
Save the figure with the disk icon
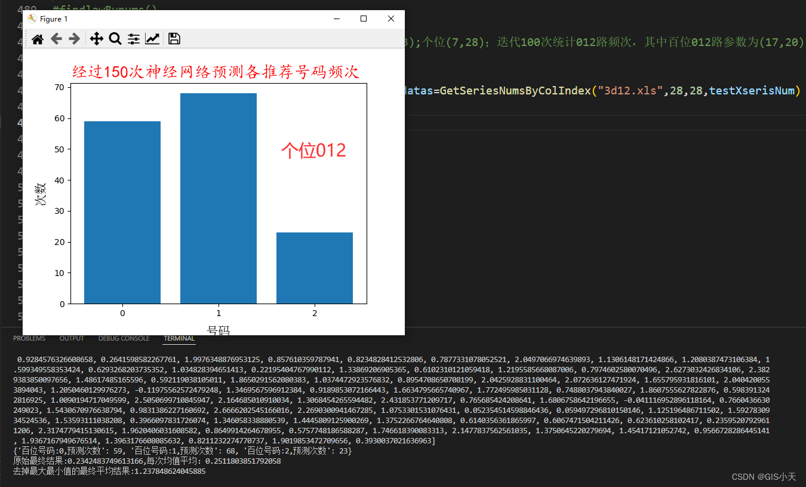click(x=174, y=39)
